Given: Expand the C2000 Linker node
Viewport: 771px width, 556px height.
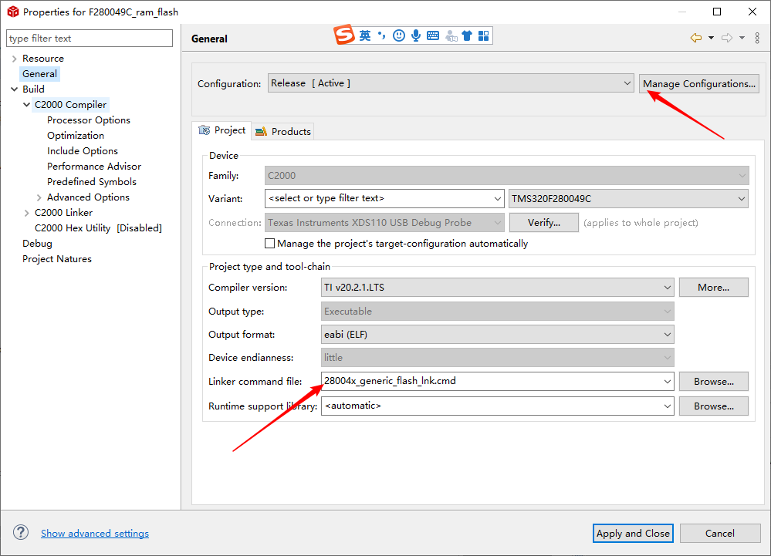Looking at the screenshot, I should pyautogui.click(x=26, y=213).
